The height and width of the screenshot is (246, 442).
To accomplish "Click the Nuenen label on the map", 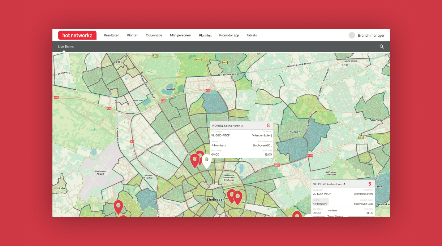I will coord(295,132).
